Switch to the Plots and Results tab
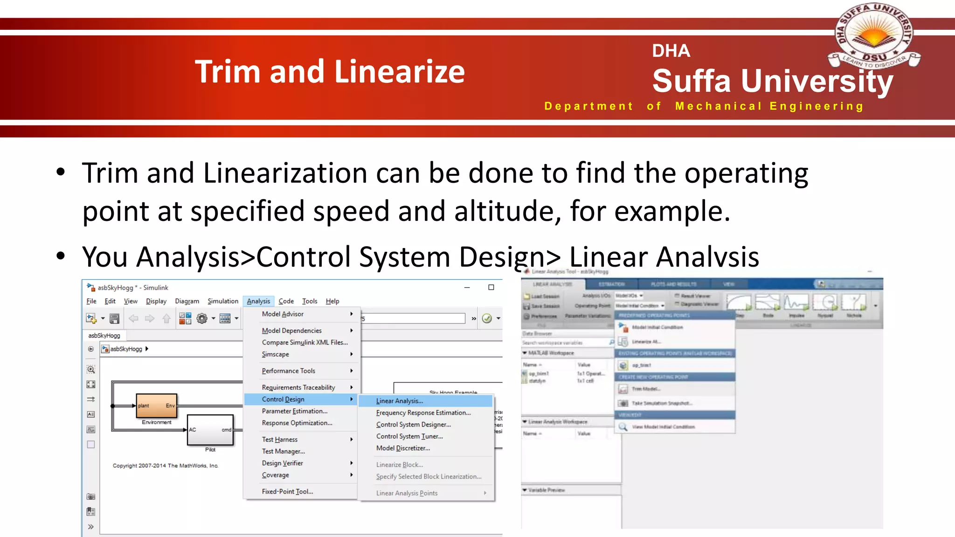The height and width of the screenshot is (537, 955). [x=673, y=284]
